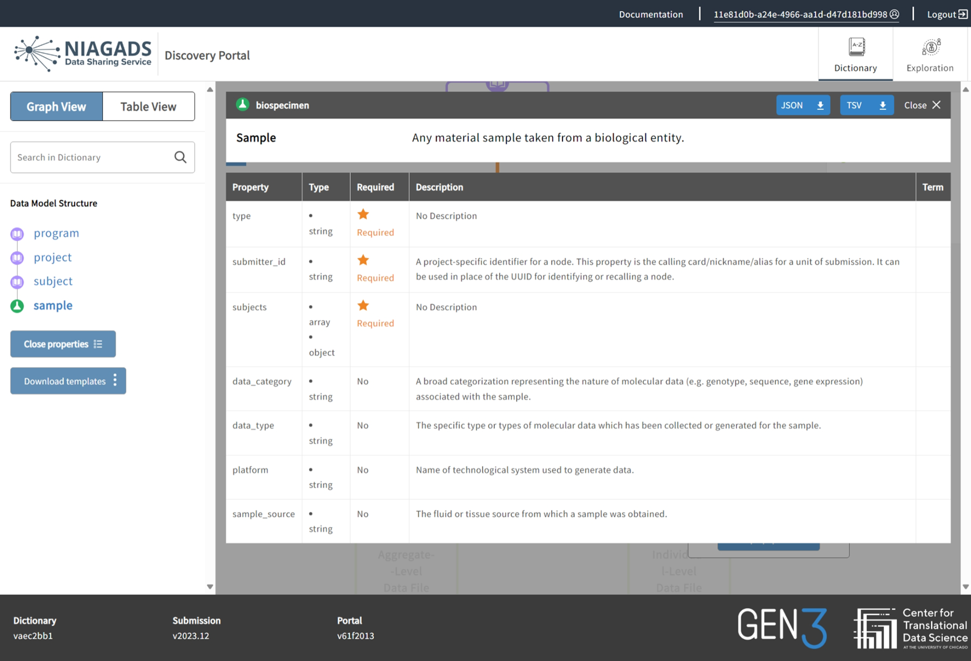Close properties with the sidebar button

[x=63, y=344]
